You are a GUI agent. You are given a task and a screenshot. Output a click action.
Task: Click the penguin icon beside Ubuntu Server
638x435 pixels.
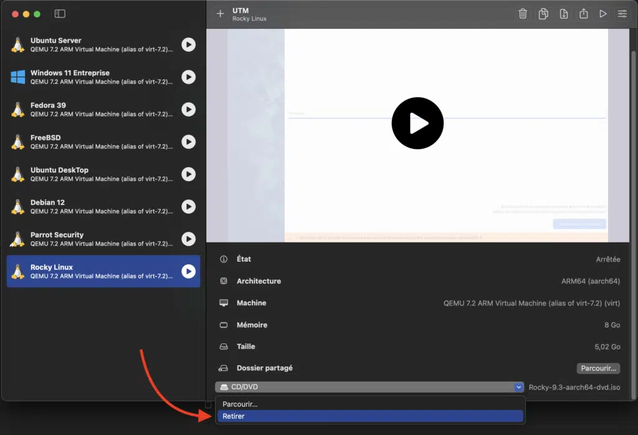pyautogui.click(x=17, y=45)
